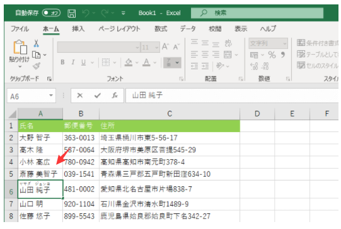Click the Increase Decimal icon

(x=254, y=66)
